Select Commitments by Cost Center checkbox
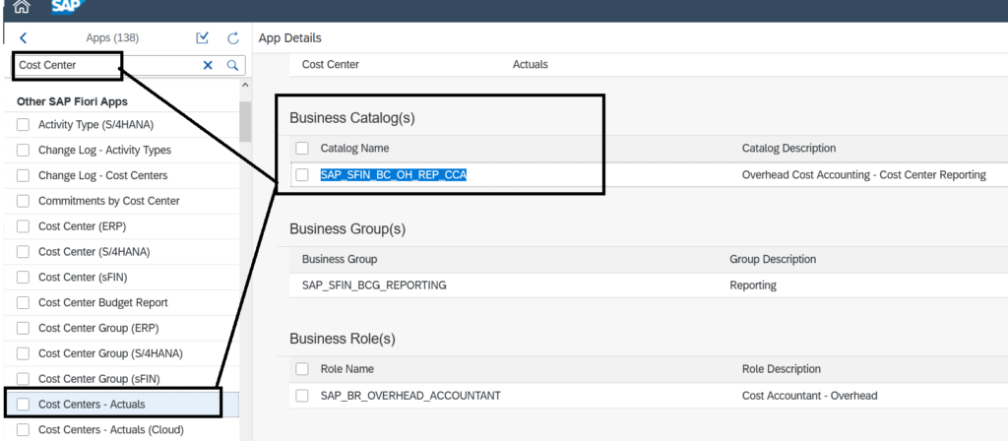The image size is (1008, 441). [x=24, y=201]
